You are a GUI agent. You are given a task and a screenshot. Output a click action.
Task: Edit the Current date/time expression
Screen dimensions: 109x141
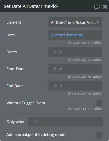[67, 35]
